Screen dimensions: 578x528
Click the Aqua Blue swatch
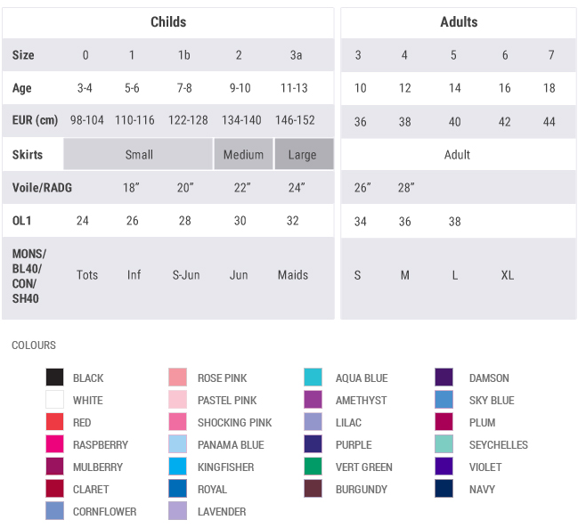click(313, 378)
